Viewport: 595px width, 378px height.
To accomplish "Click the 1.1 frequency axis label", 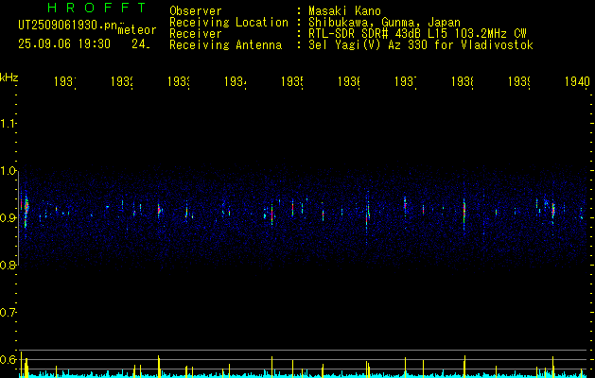I will click(9, 123).
